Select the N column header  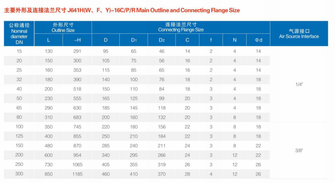click(234, 40)
